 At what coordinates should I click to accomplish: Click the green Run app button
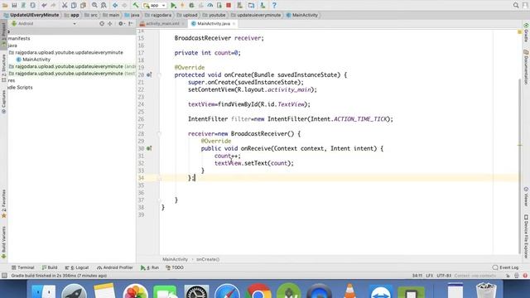[x=173, y=5]
